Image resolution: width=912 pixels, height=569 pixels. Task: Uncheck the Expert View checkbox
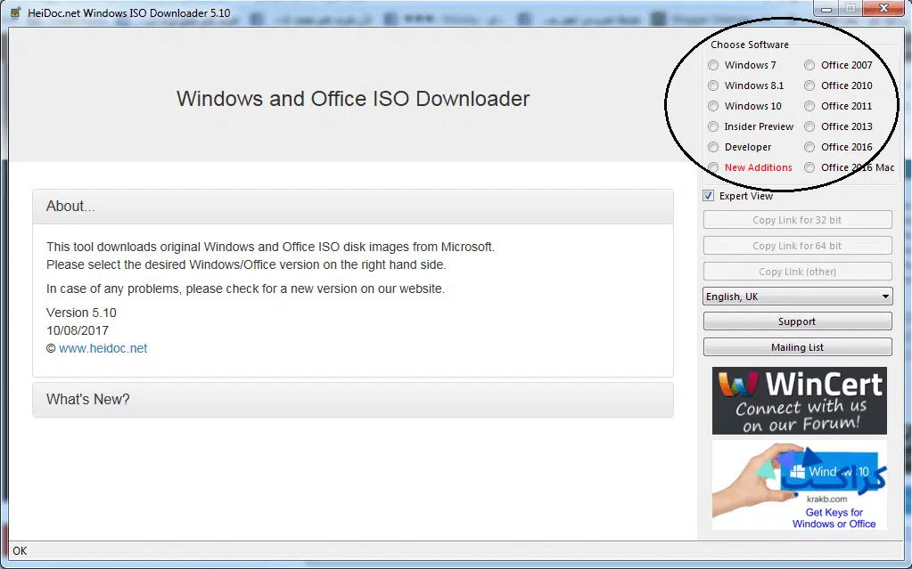(x=709, y=196)
